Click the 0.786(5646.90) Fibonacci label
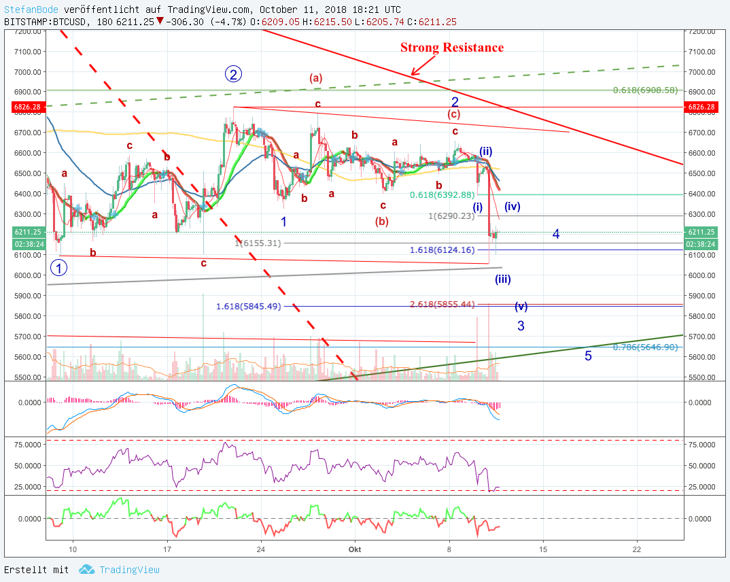730x582 pixels. click(645, 347)
